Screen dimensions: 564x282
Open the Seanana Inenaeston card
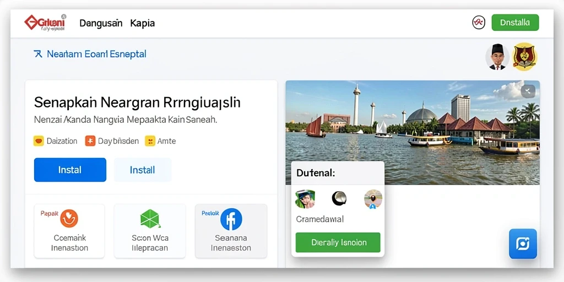pos(231,231)
